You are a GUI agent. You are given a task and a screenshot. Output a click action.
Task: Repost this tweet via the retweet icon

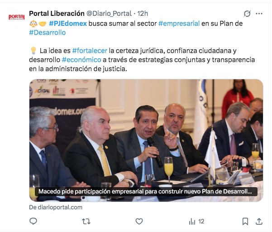pyautogui.click(x=86, y=222)
